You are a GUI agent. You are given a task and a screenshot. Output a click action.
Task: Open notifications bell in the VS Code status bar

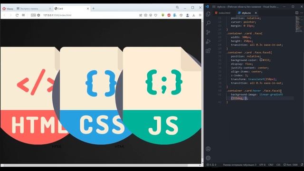pos(302,165)
